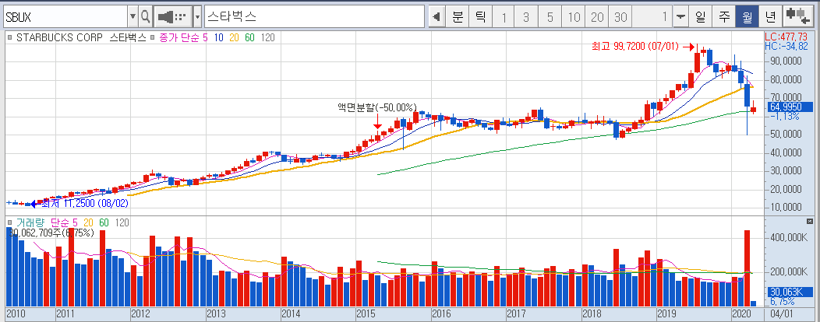Click the 30,063K volume tag
This screenshot has height=322, width=820.
click(790, 292)
